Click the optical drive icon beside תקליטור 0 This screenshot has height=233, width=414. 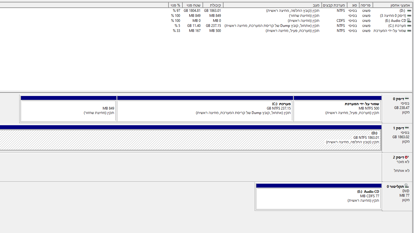click(x=407, y=186)
